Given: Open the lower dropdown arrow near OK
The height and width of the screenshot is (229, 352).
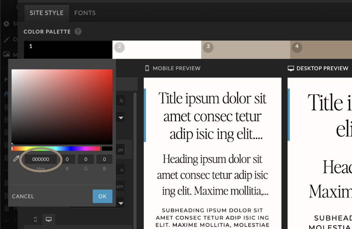Looking at the screenshot, I should [121, 203].
